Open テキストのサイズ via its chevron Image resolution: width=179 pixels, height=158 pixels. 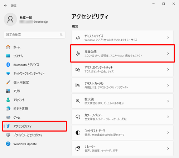pos(168,38)
